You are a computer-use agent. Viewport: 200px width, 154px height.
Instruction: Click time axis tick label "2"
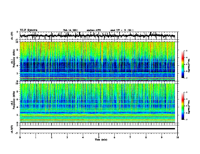52,137
